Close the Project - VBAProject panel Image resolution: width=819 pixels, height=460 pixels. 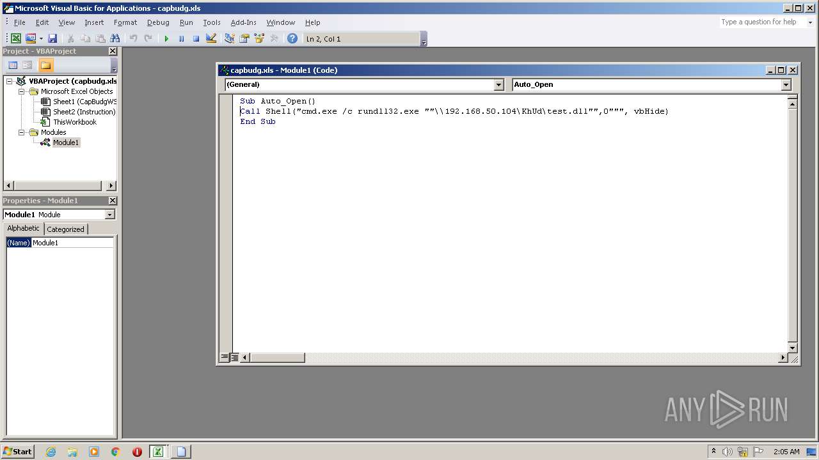pos(113,51)
